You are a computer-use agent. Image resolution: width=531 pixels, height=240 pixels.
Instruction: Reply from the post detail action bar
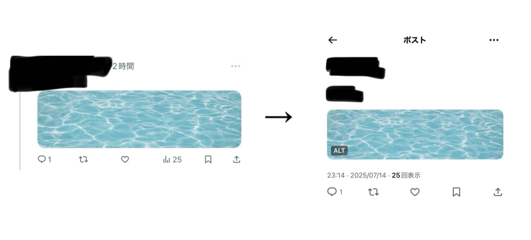tap(335, 192)
